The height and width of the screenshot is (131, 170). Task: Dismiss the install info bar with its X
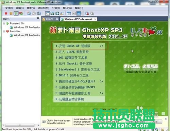(166, 119)
